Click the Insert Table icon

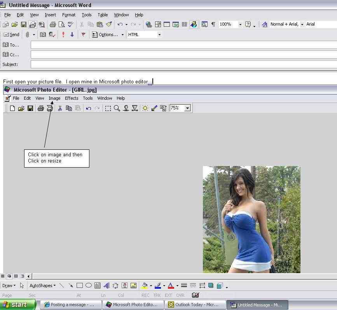[x=167, y=24]
